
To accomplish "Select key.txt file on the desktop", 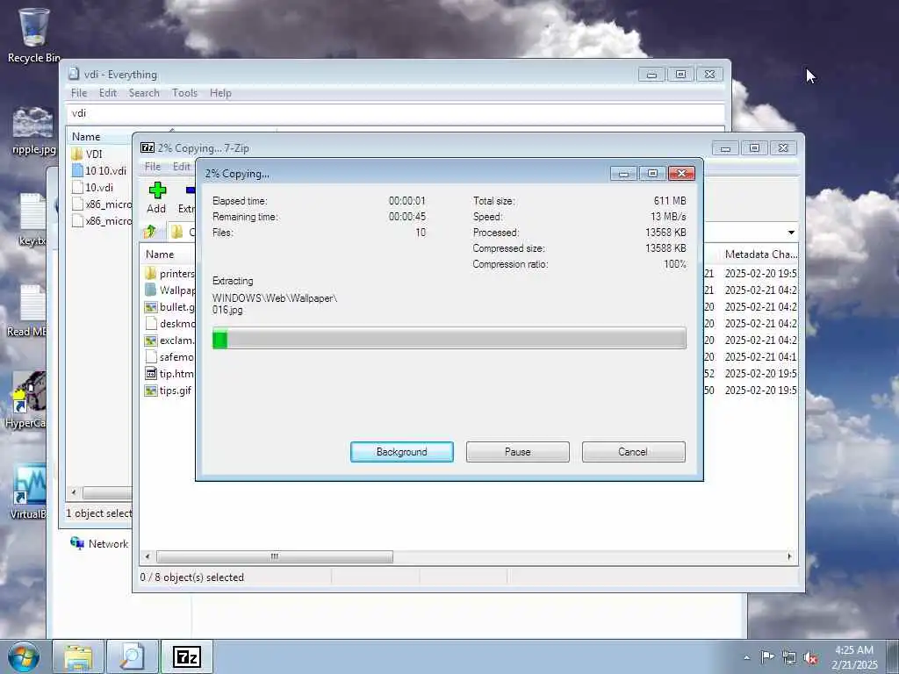I will pyautogui.click(x=32, y=220).
